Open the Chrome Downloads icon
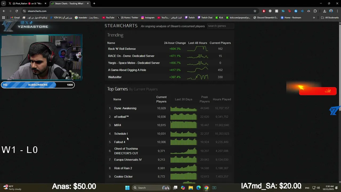 pyautogui.click(x=324, y=11)
